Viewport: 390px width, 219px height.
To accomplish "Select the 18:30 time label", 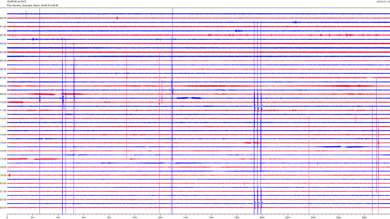I will coord(3,167).
